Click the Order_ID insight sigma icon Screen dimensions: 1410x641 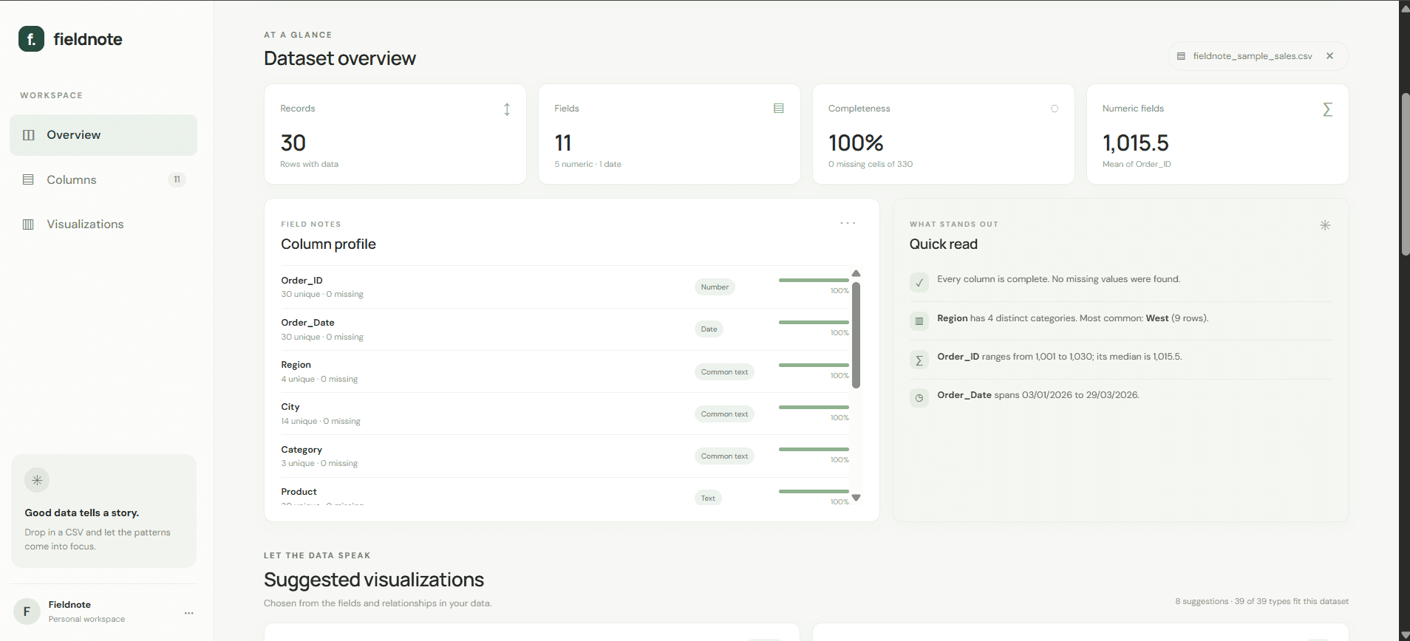coord(919,360)
